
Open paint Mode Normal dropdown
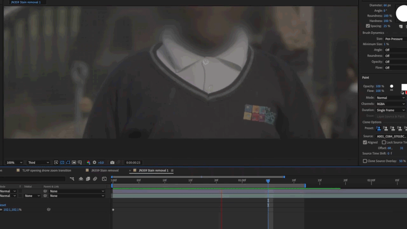coord(390,98)
